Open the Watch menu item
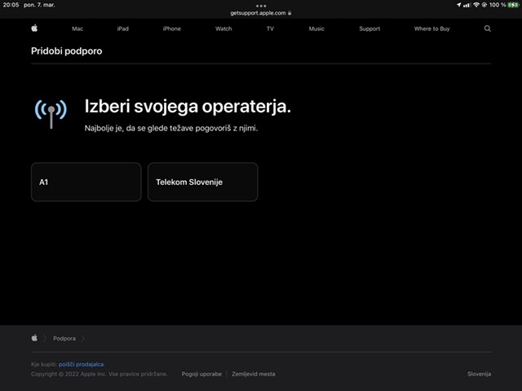 coord(223,29)
